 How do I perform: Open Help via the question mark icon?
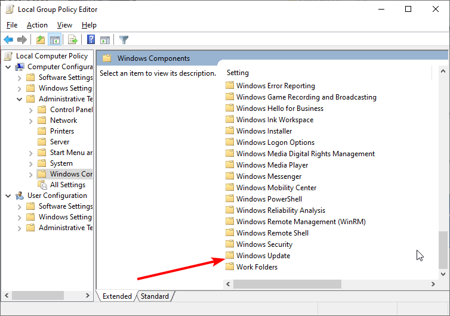click(91, 39)
